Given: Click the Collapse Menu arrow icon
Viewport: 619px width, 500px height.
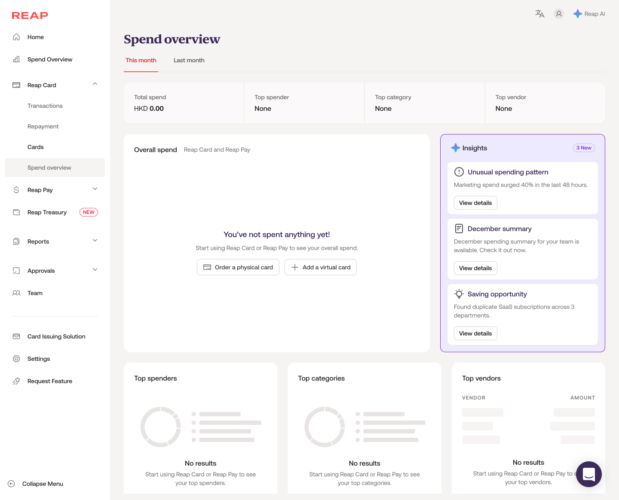Looking at the screenshot, I should (12, 484).
